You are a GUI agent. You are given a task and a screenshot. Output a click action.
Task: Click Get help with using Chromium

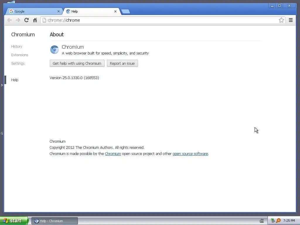77,63
